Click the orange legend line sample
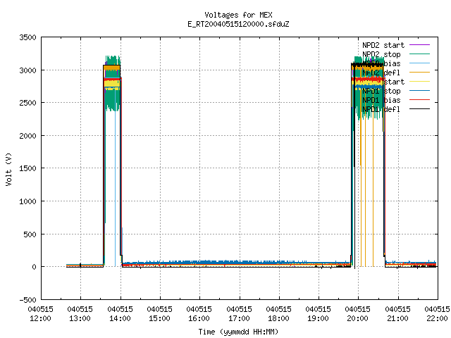451x338 pixels. [x=419, y=73]
